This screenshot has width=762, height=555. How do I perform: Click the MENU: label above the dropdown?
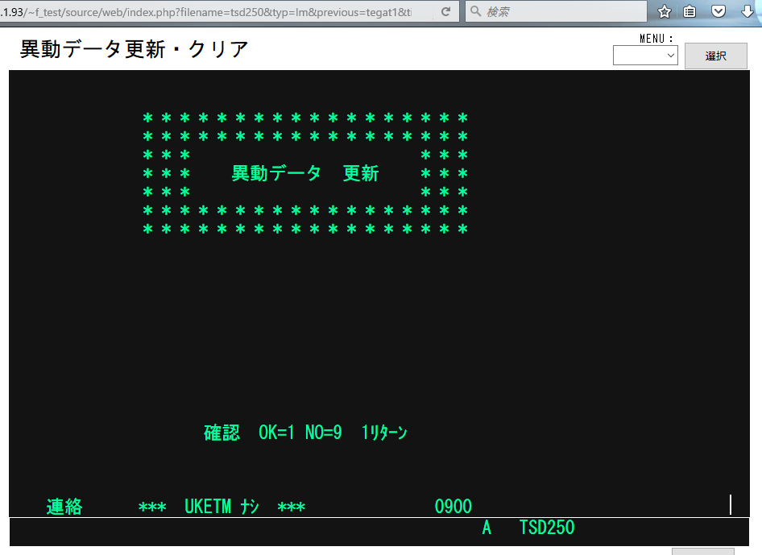(656, 38)
